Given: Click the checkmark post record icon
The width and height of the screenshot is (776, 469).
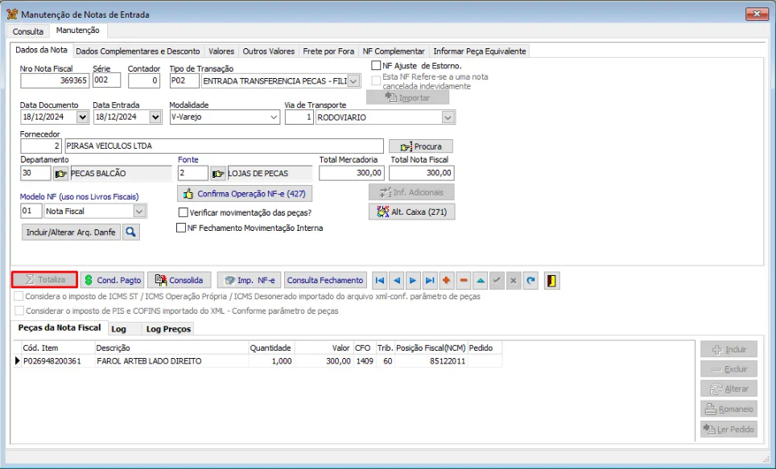Looking at the screenshot, I should tap(497, 281).
